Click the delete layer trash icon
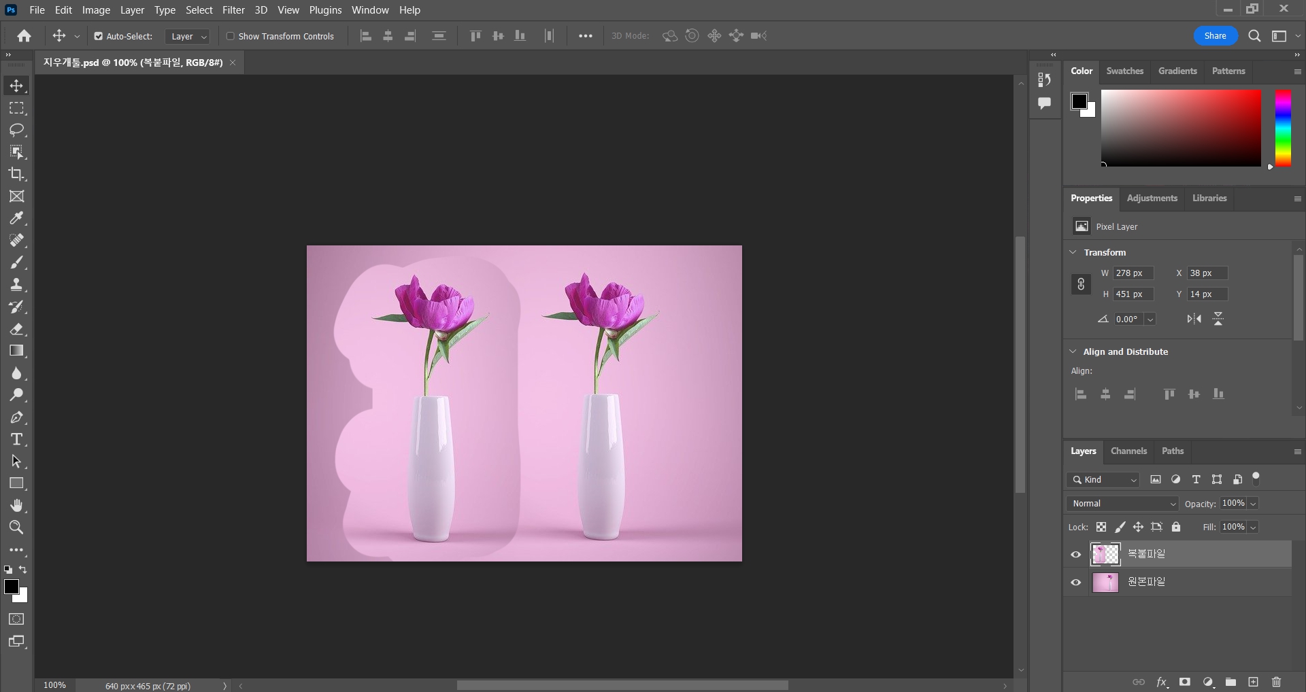The height and width of the screenshot is (692, 1306). 1276,682
